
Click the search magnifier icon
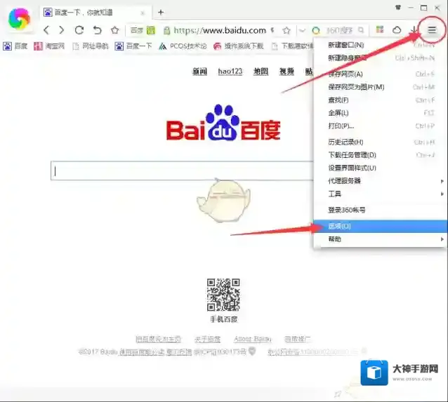click(x=361, y=30)
